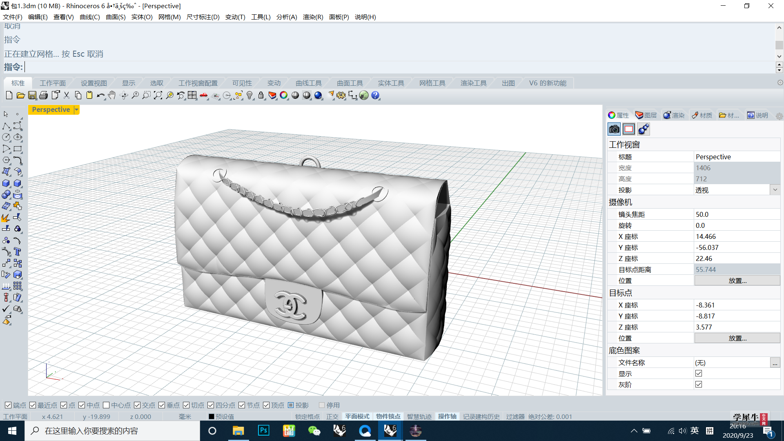Click the Cut scissors icon
The width and height of the screenshot is (784, 441).
point(67,96)
